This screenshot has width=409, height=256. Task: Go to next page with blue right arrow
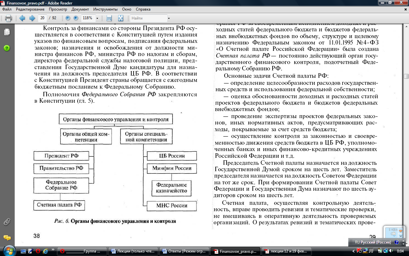click(x=32, y=18)
